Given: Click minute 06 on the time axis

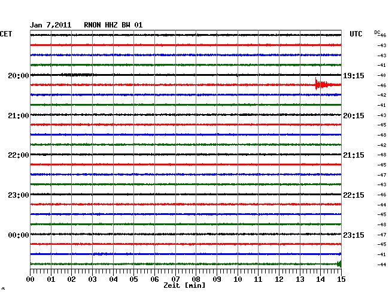Looking at the screenshot, I should click(154, 279).
